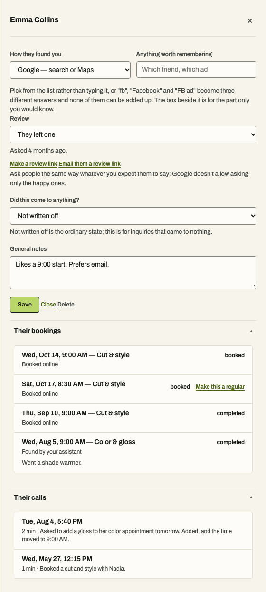The height and width of the screenshot is (592, 266).
Task: Click the 'completed' status on Sep 10 booking
Action: pyautogui.click(x=231, y=413)
